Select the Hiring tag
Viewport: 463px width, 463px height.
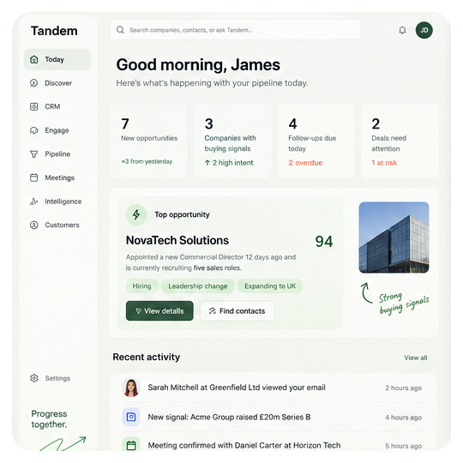pos(141,286)
